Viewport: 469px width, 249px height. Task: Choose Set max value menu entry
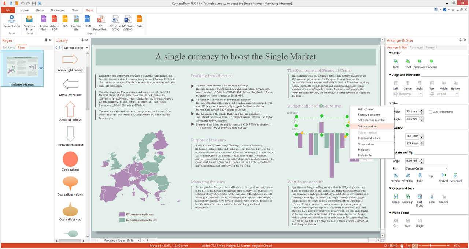pyautogui.click(x=367, y=126)
